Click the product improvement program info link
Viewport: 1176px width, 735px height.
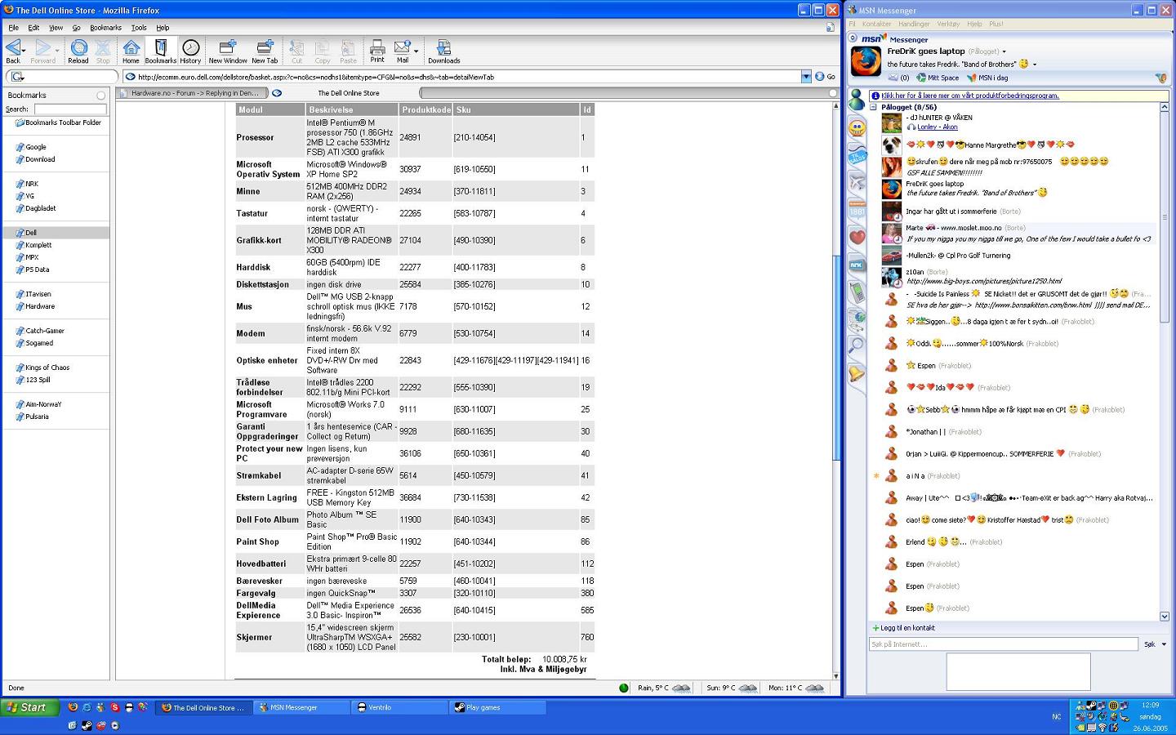coord(970,96)
